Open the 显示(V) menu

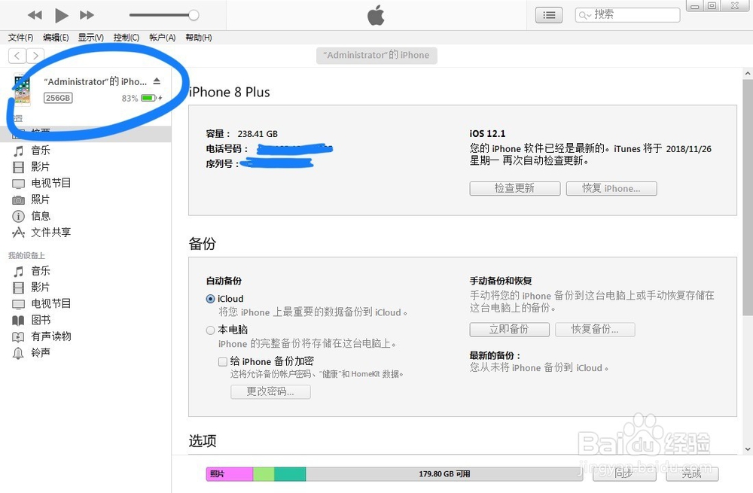click(x=91, y=38)
